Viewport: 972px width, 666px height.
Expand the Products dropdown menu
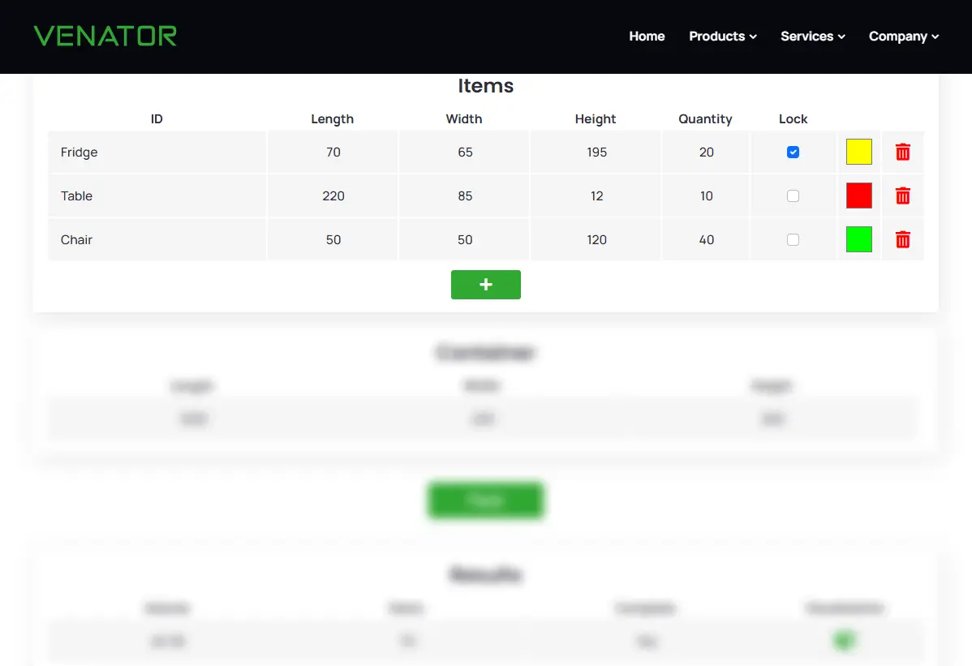click(x=722, y=37)
